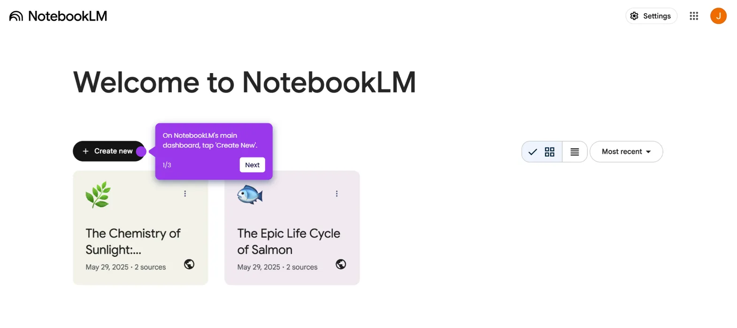Open the Chemistry of Sunlight notebook's three-dot menu
Viewport: 737px width, 328px height.
(x=185, y=194)
